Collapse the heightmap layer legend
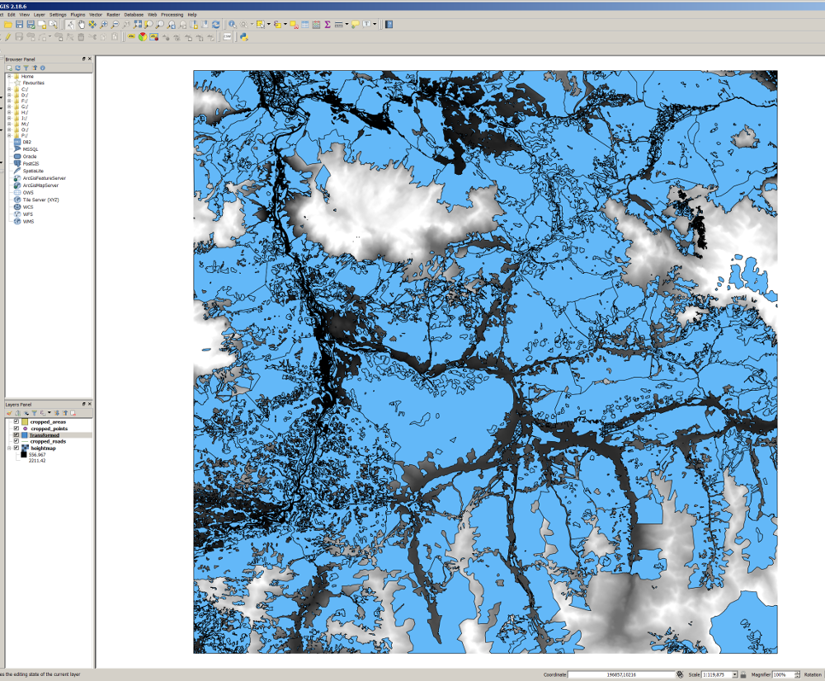This screenshot has height=681, width=825. click(x=9, y=449)
